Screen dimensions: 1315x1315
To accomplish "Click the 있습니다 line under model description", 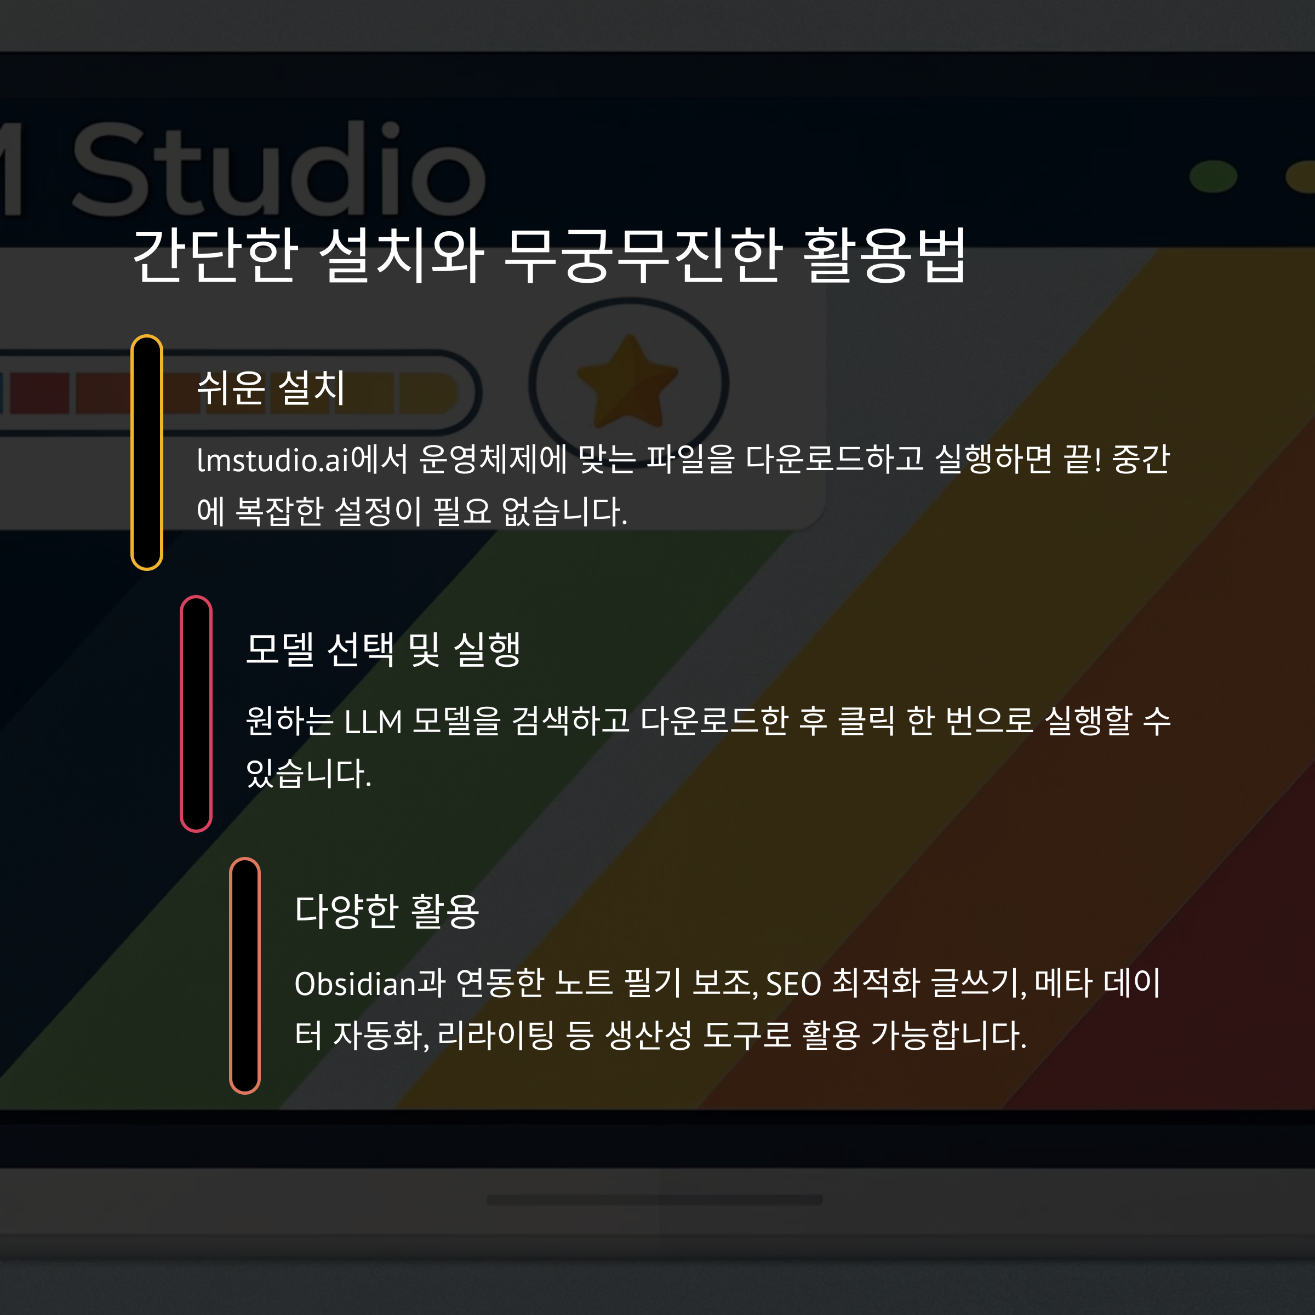I will [x=308, y=774].
